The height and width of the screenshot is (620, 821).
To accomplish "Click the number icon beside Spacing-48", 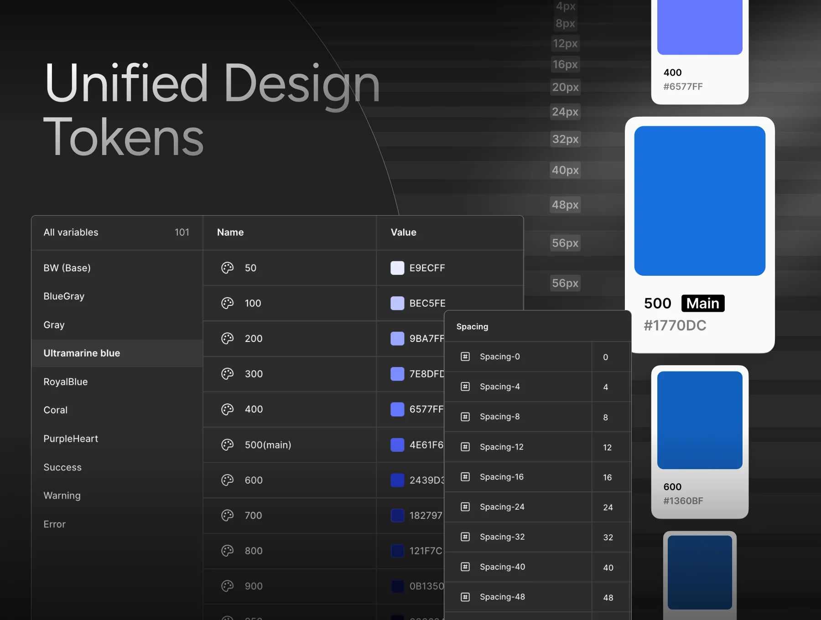I will (x=465, y=597).
